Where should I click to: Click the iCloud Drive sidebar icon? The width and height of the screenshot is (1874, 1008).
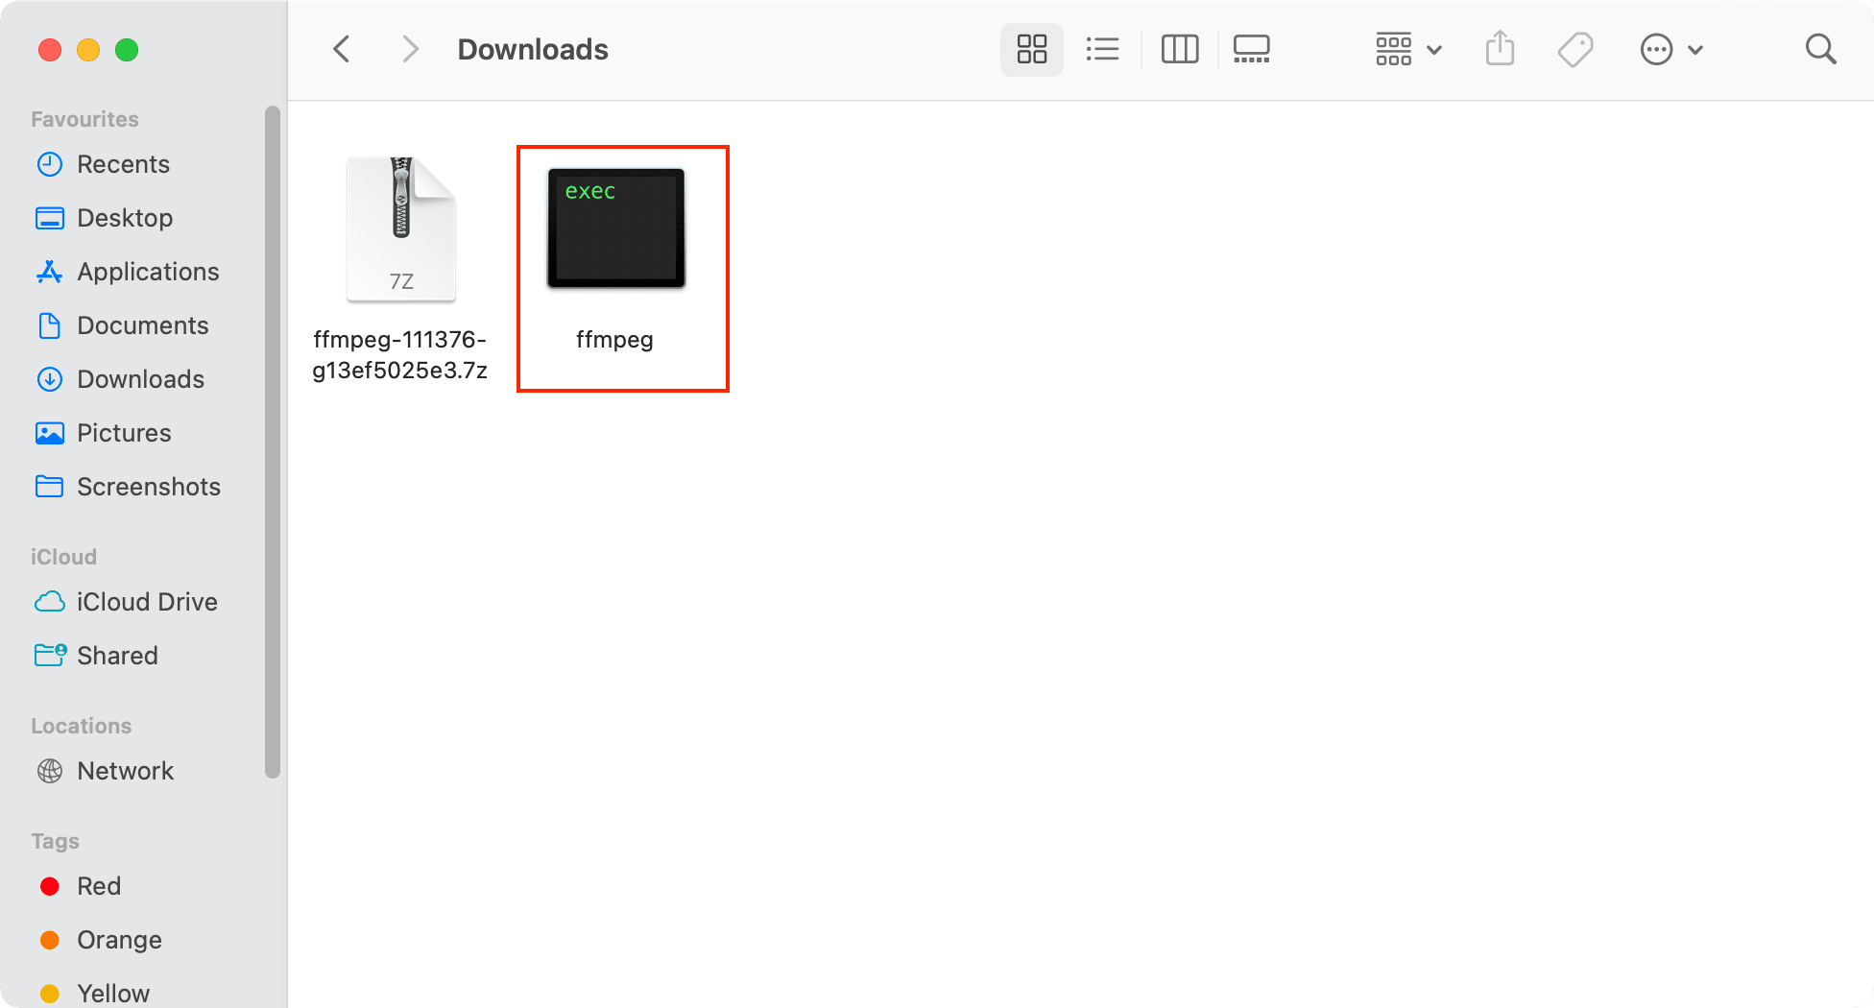50,601
